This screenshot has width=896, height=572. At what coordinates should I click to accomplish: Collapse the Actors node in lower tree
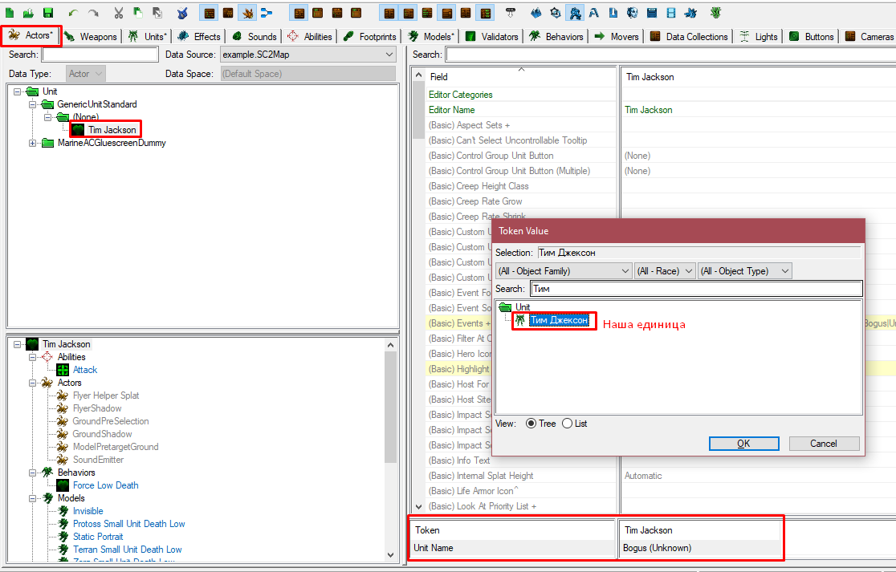pos(33,383)
